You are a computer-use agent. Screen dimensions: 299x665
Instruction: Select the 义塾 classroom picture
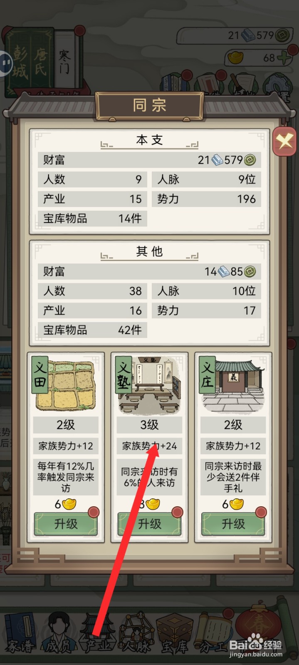(149, 385)
